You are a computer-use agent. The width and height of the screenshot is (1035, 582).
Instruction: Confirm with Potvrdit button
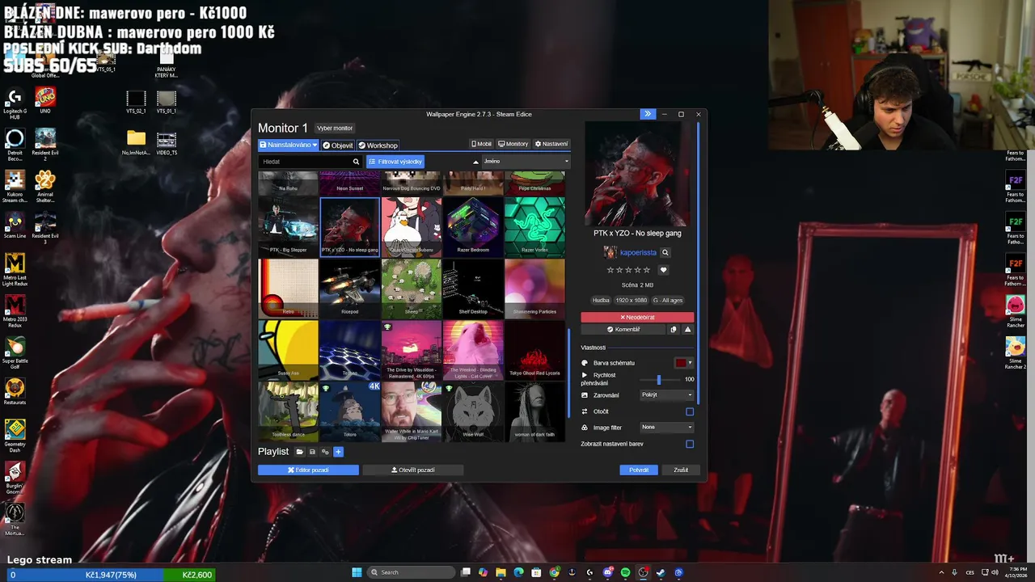tap(639, 470)
